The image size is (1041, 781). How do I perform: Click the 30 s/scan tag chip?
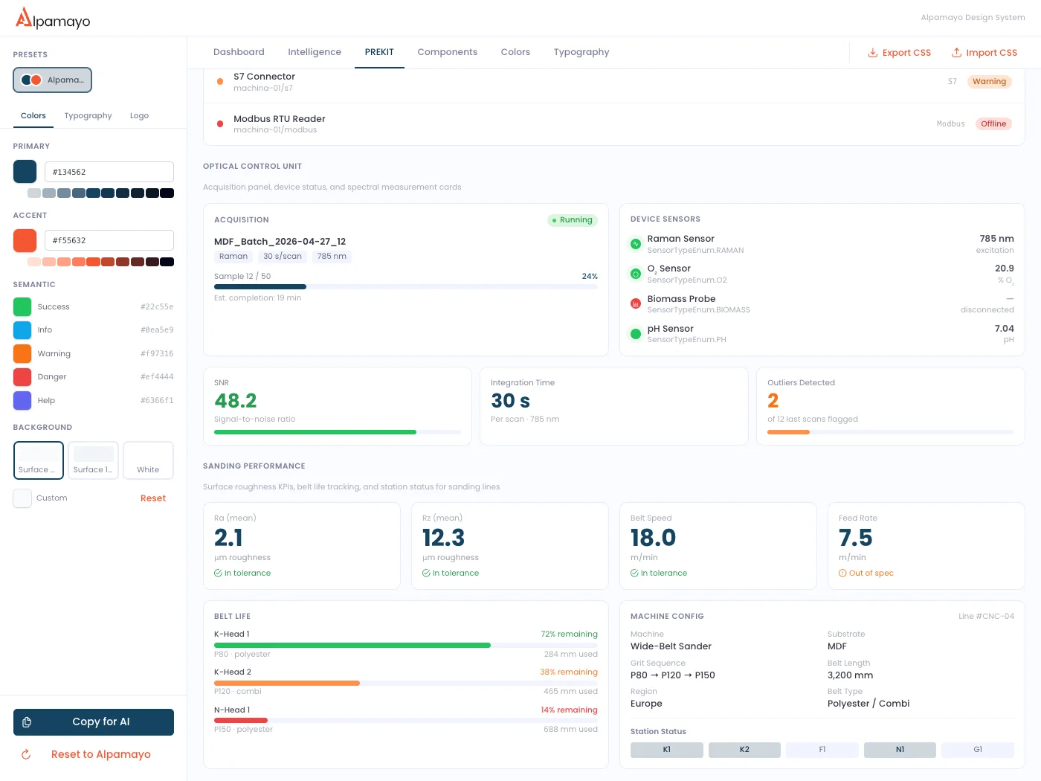coord(283,257)
